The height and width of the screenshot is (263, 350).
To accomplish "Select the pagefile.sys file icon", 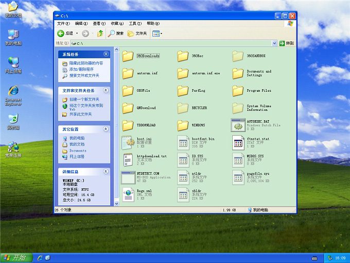I will pyautogui.click(x=238, y=177).
